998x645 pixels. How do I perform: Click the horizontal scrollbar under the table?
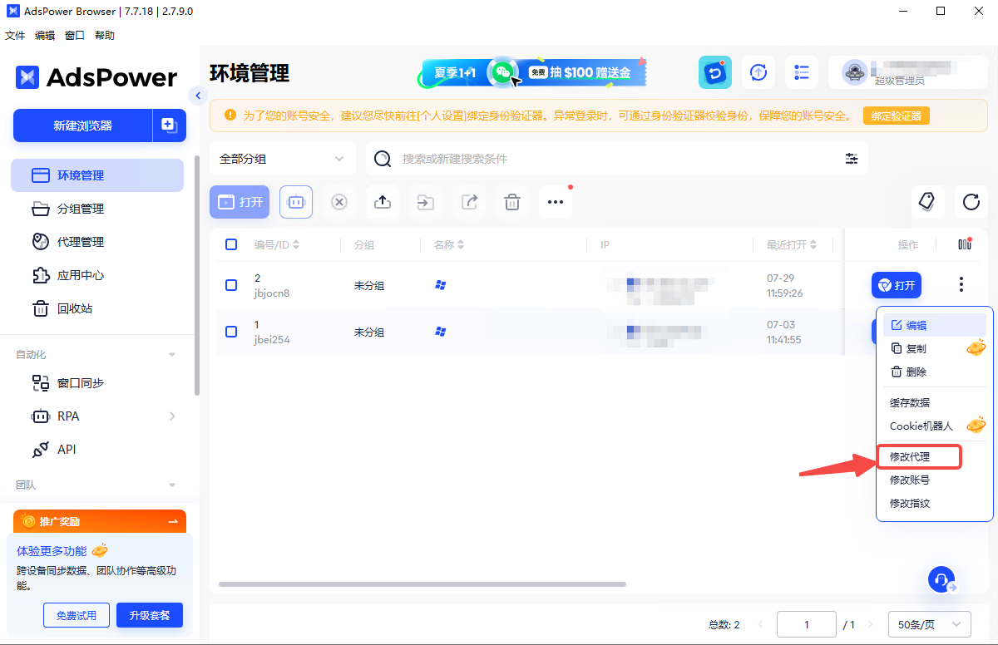(422, 584)
